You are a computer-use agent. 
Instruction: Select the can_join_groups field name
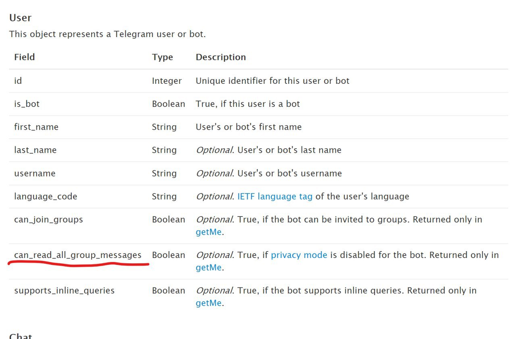pos(48,220)
